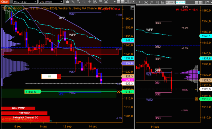Click the DR2 pivot label
This screenshot has width=212, height=129.
158,47
